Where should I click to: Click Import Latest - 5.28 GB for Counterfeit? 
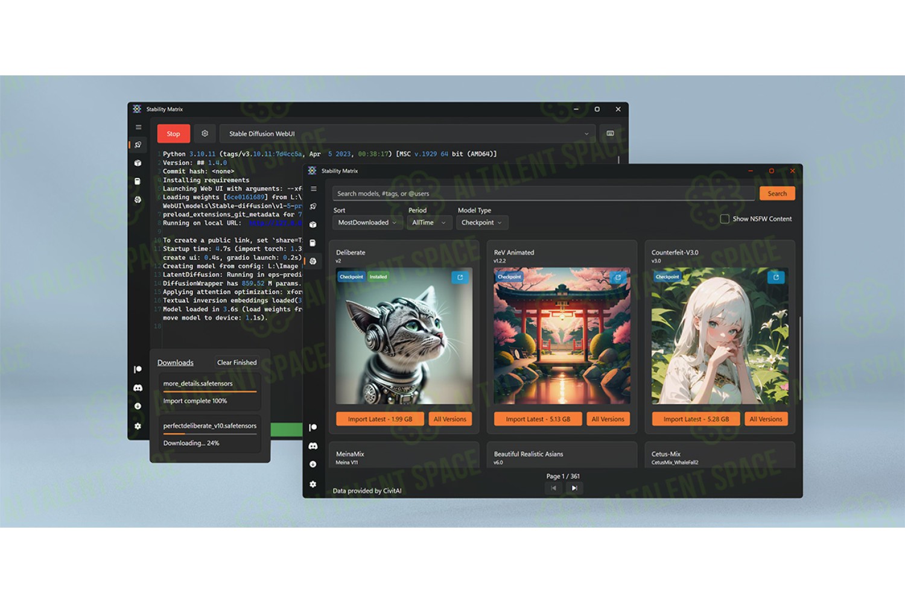click(696, 419)
